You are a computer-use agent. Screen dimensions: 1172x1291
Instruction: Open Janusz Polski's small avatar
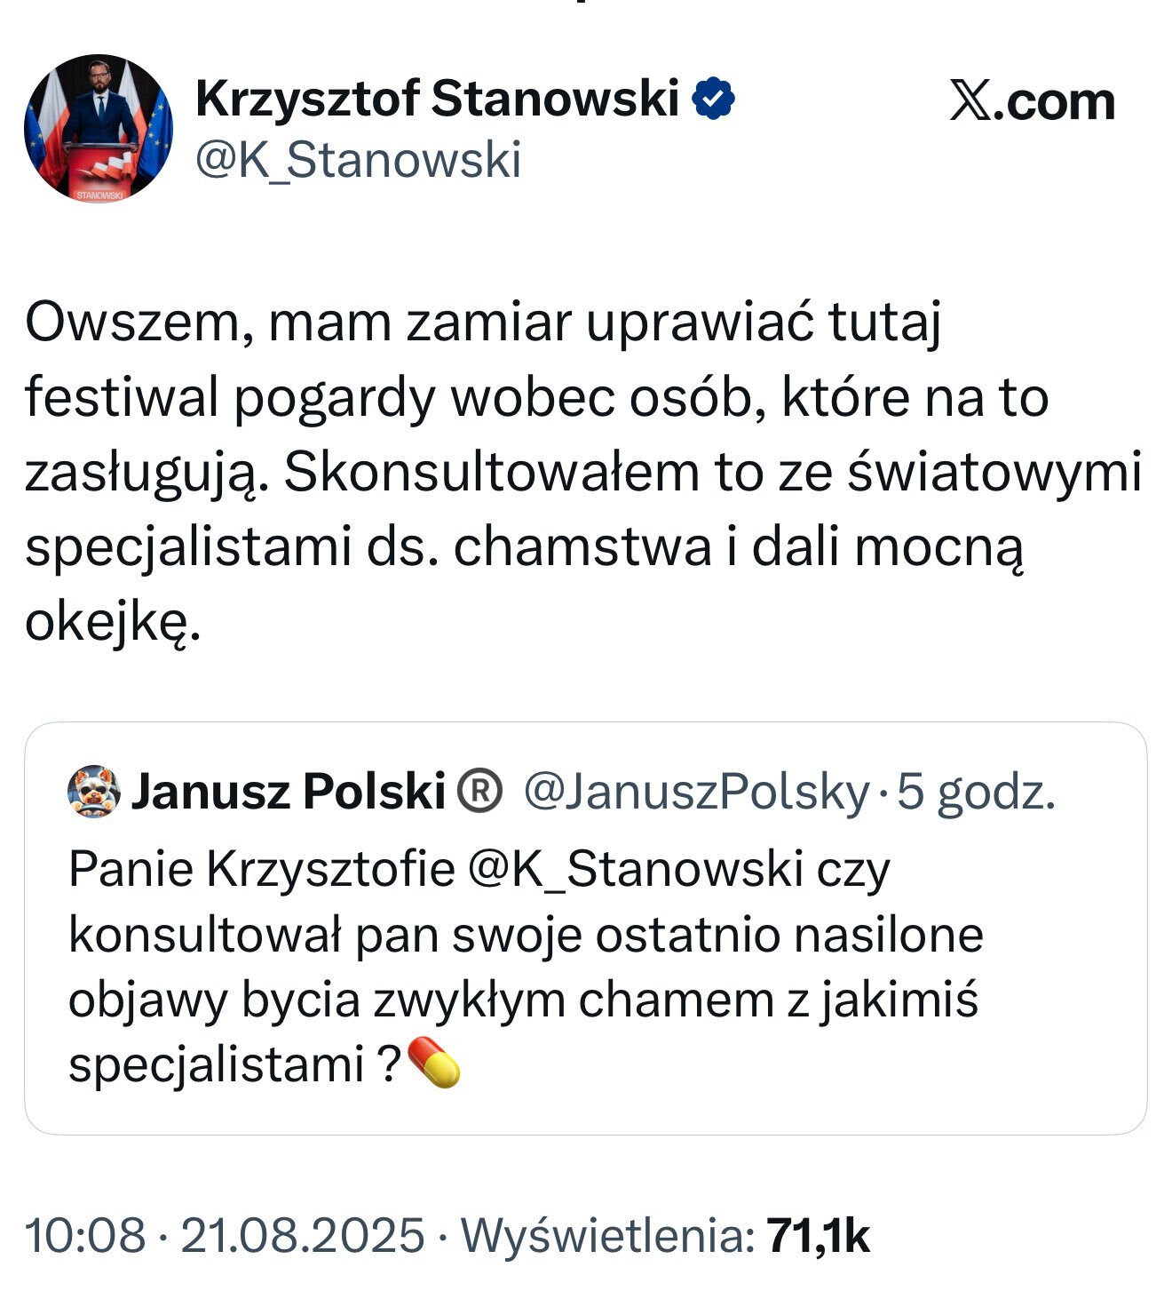(x=94, y=791)
